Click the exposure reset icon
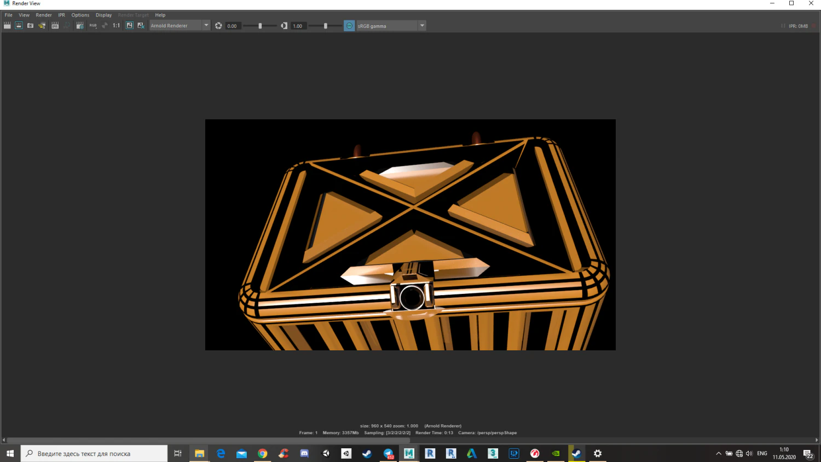 218,26
